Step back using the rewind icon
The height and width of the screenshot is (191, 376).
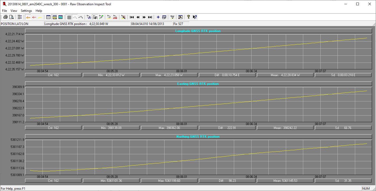(x=138, y=17)
